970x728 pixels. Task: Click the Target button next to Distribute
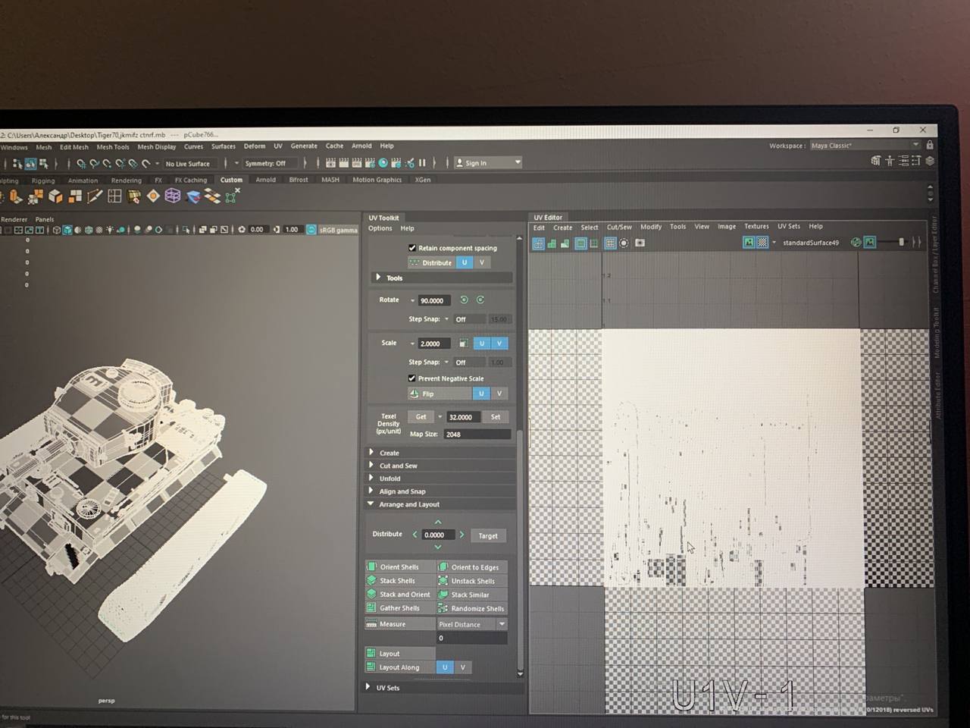pos(488,535)
